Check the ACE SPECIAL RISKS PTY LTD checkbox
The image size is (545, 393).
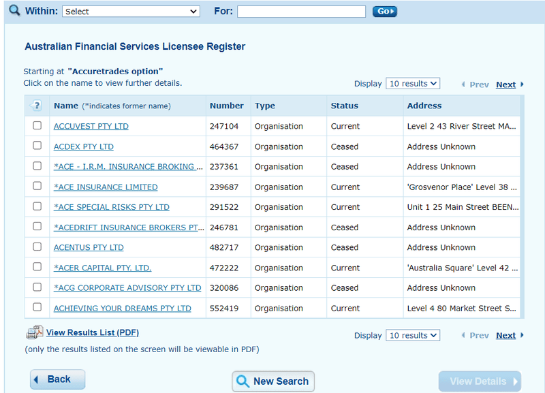(37, 206)
